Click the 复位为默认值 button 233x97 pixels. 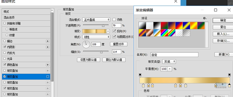tap(114, 60)
